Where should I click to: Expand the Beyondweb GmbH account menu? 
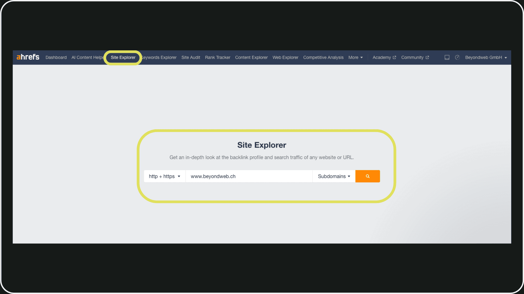[486, 57]
